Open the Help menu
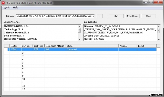The width and height of the screenshot is (164, 97). pos(16,8)
